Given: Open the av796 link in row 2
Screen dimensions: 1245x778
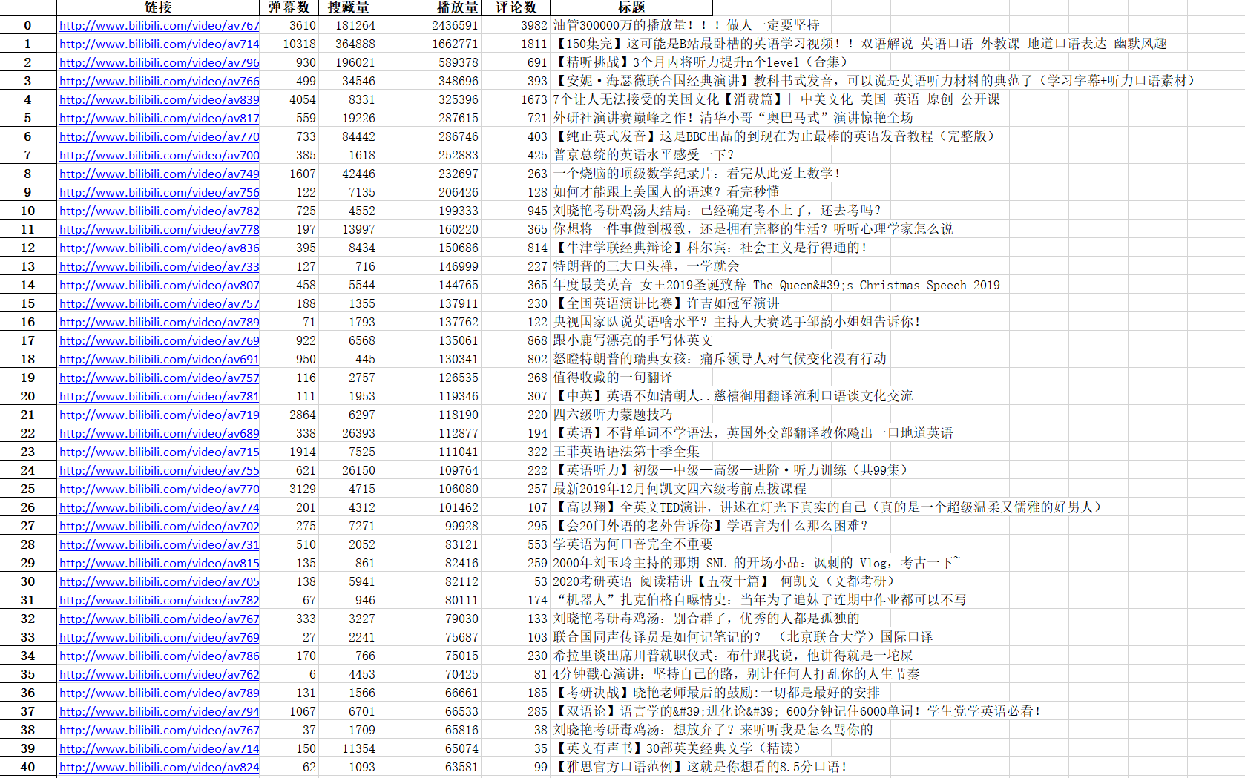Looking at the screenshot, I should 160,62.
